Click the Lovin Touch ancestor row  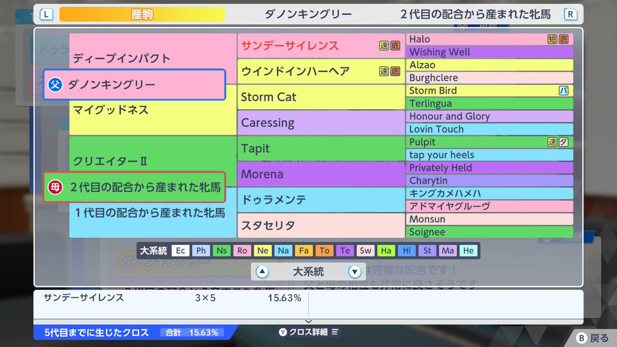489,129
